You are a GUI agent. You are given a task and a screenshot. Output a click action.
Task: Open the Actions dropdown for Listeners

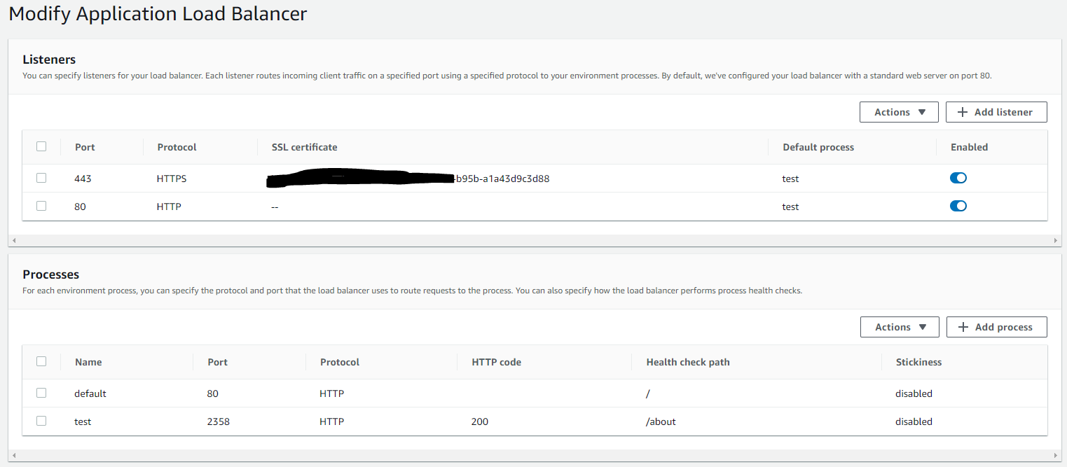[x=899, y=111]
